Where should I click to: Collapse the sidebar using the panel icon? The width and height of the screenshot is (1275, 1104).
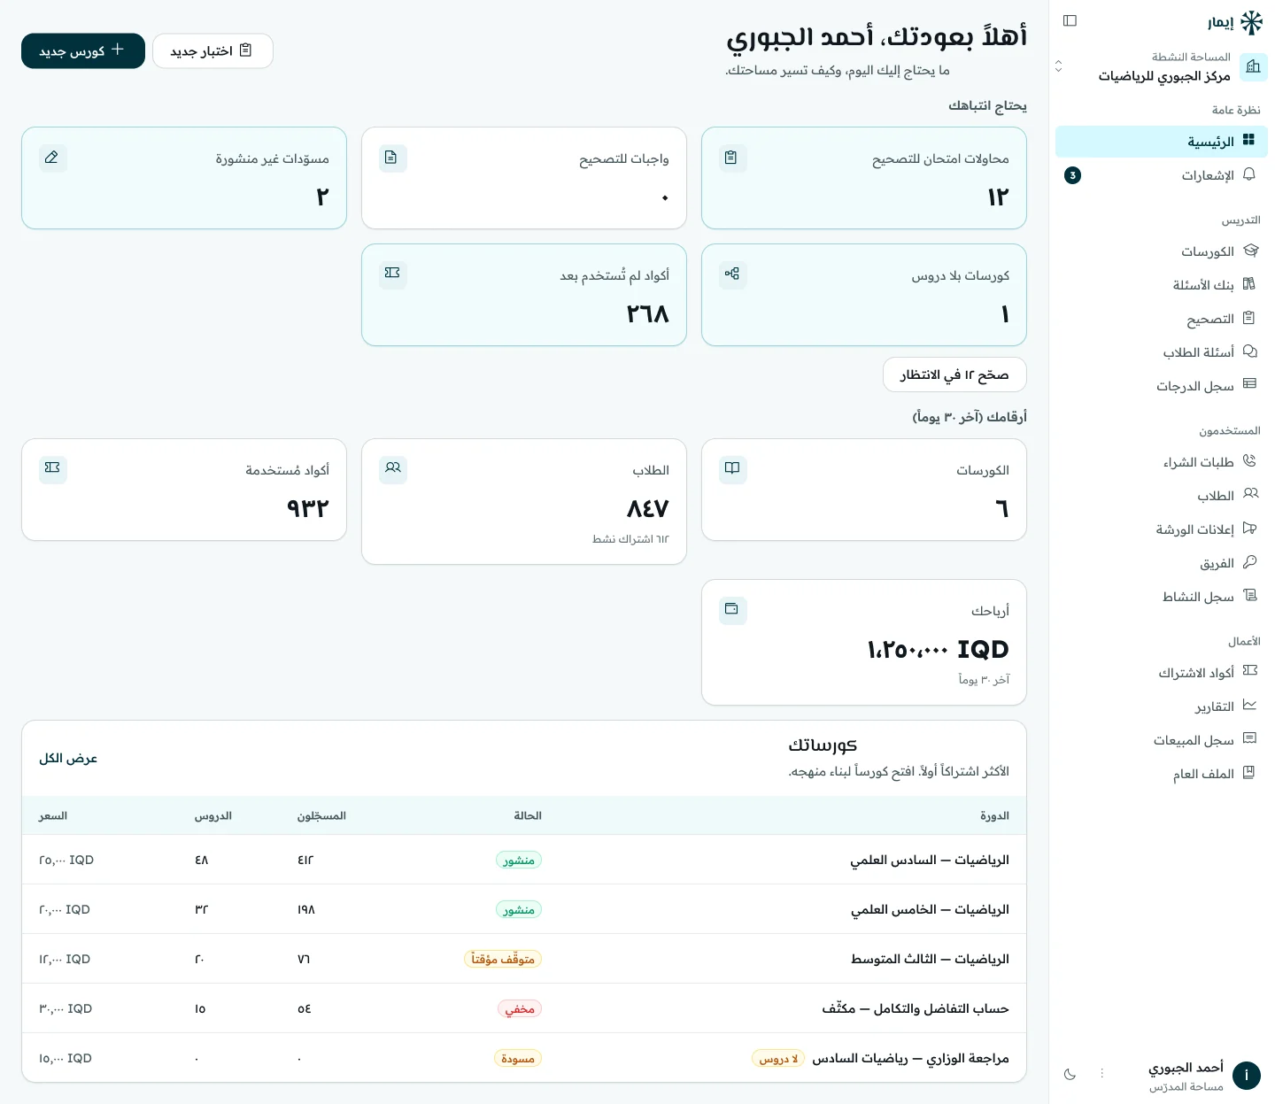pos(1070,20)
